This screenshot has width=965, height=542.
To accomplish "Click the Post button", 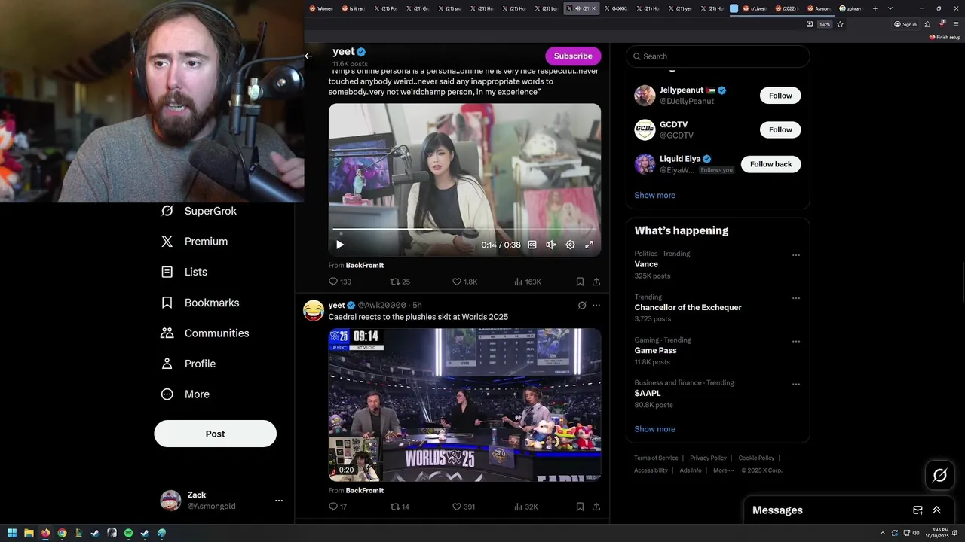I will point(215,434).
